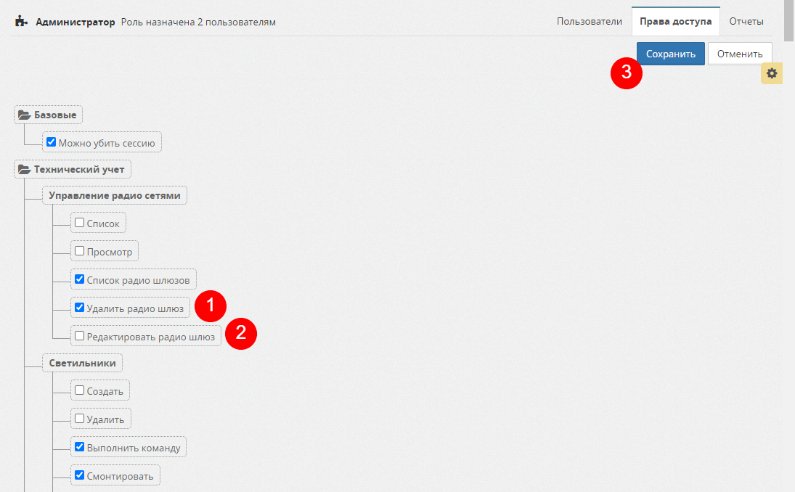Enable the Создать permission for Светильники
The height and width of the screenshot is (492, 795).
(80, 390)
